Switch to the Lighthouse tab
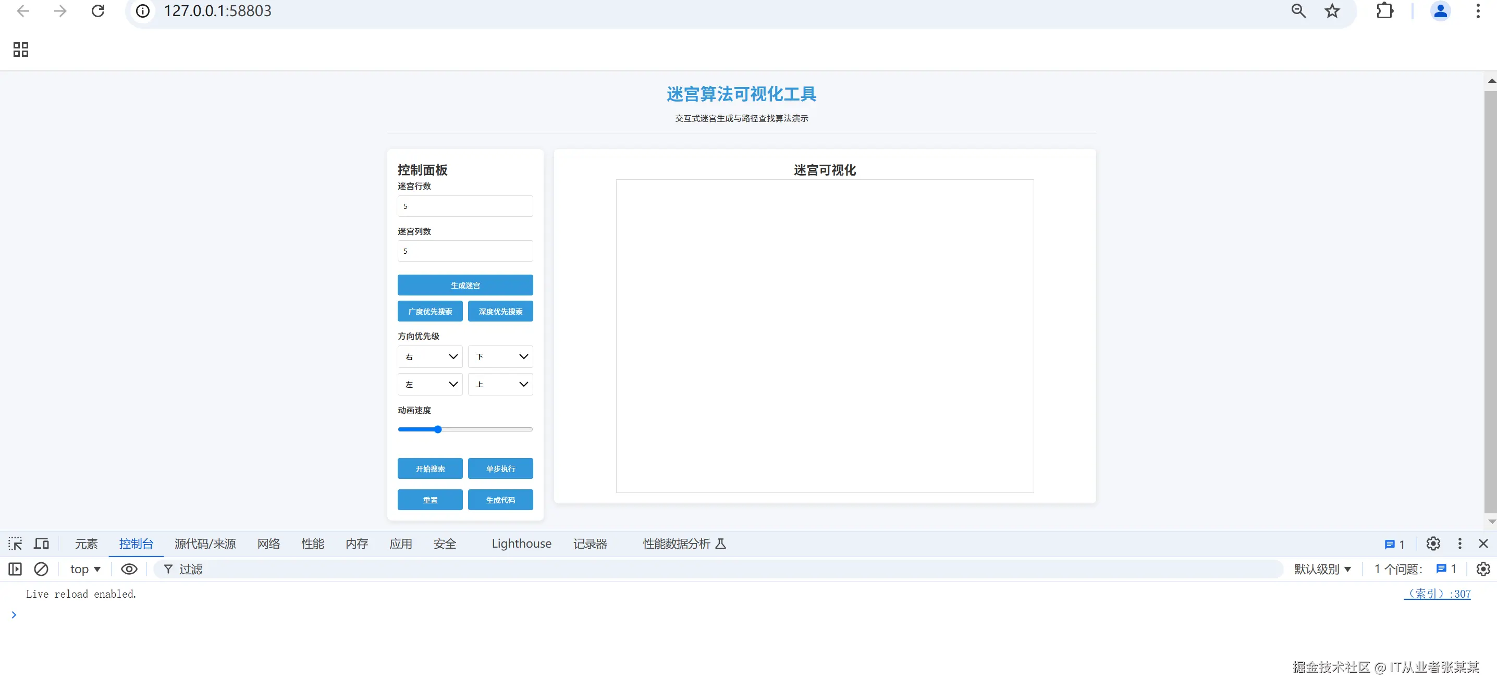Viewport: 1497px width, 692px height. [x=521, y=544]
